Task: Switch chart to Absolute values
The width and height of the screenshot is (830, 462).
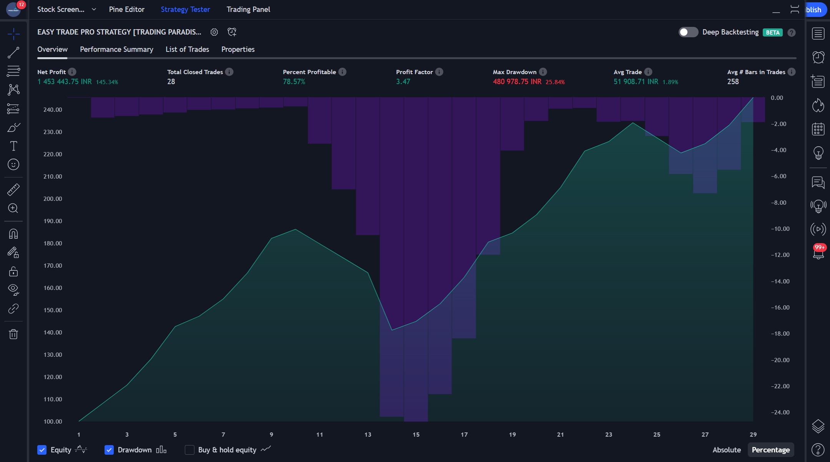Action: point(726,450)
